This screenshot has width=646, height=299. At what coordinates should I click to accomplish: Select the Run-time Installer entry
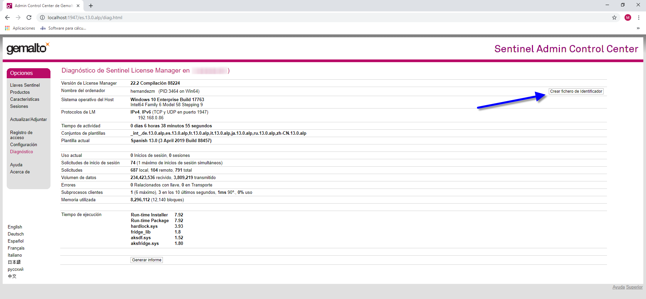(x=149, y=215)
